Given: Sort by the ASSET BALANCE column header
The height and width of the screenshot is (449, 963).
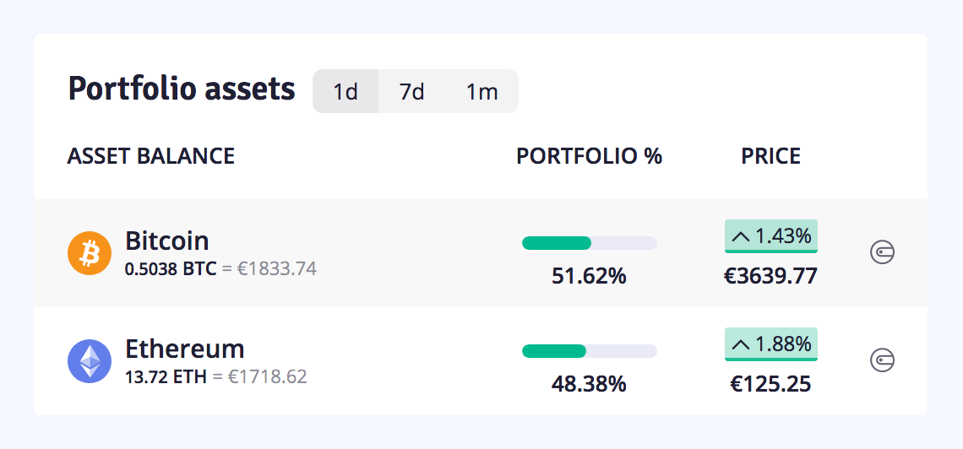Looking at the screenshot, I should pos(151,156).
